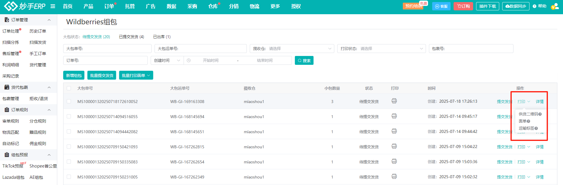Choose 面单 from the print menu
This screenshot has height=185, width=563.
(x=523, y=121)
